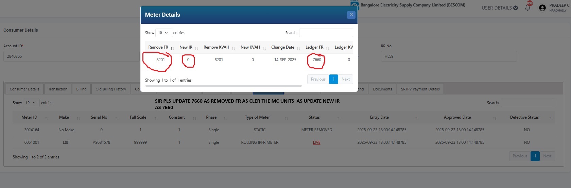Select Meter ID 3024164 cell
Image resolution: width=571 pixels, height=188 pixels.
[x=32, y=130]
